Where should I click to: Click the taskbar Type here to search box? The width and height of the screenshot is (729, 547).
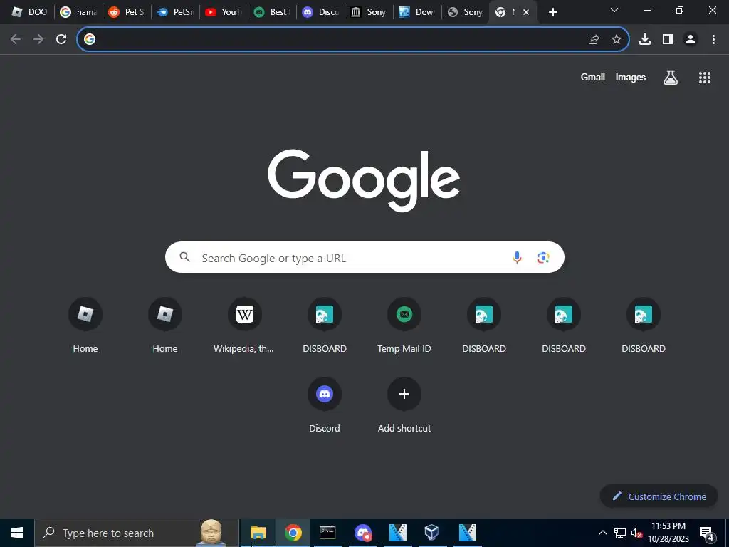(x=137, y=533)
